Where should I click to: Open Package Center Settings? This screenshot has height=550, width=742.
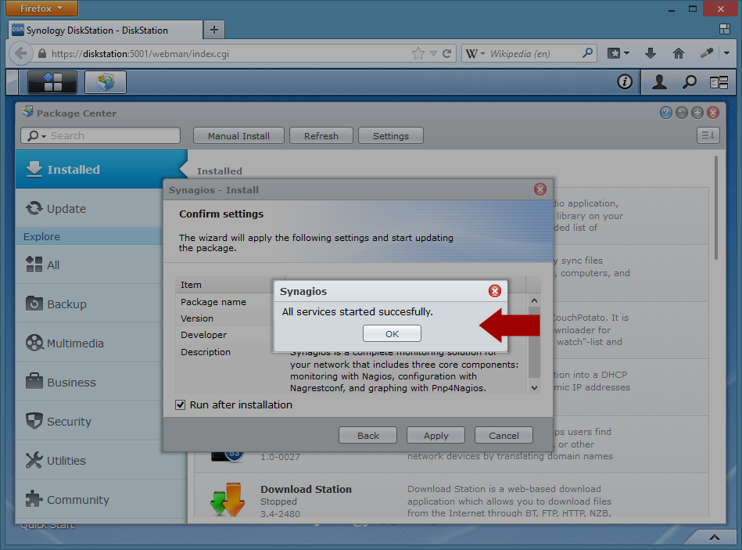coord(390,136)
